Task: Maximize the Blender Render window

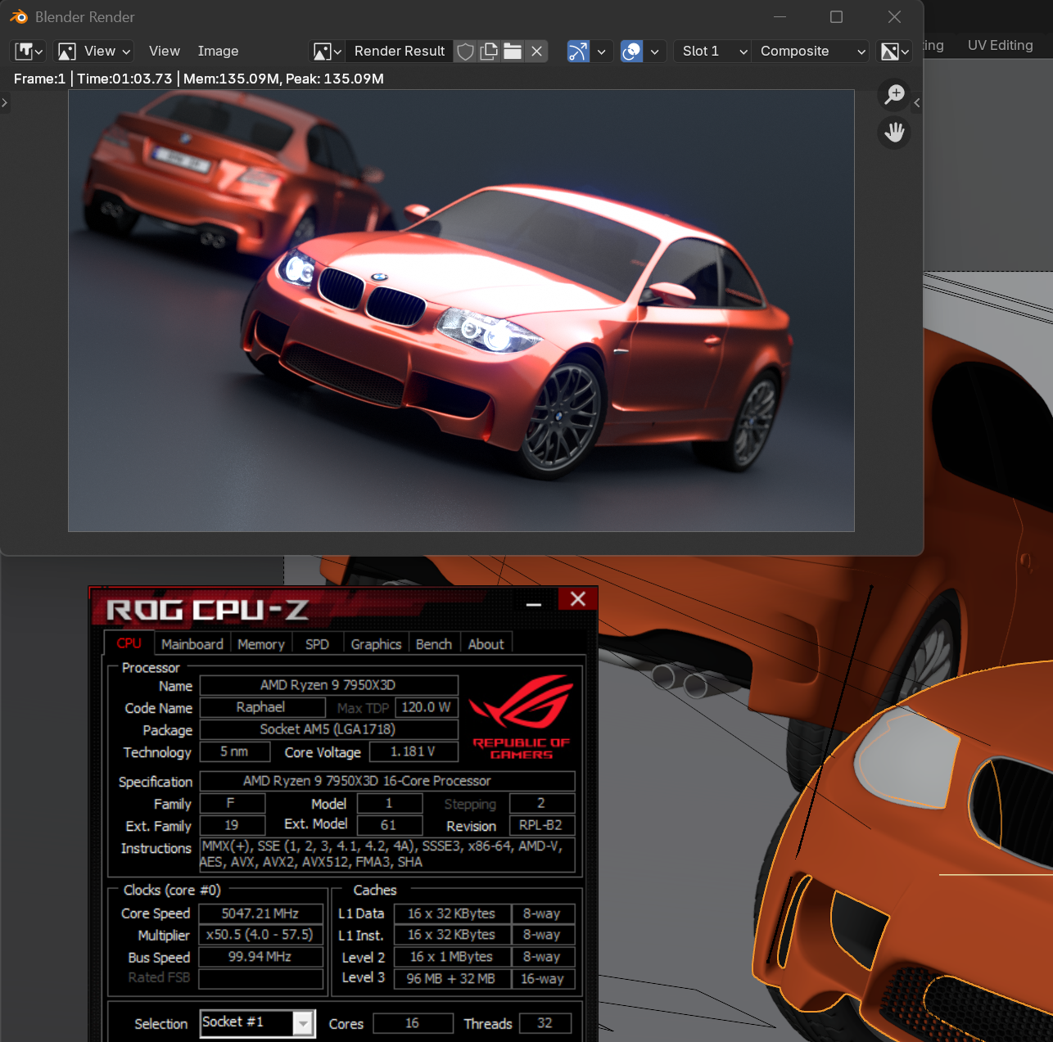Action: [836, 16]
